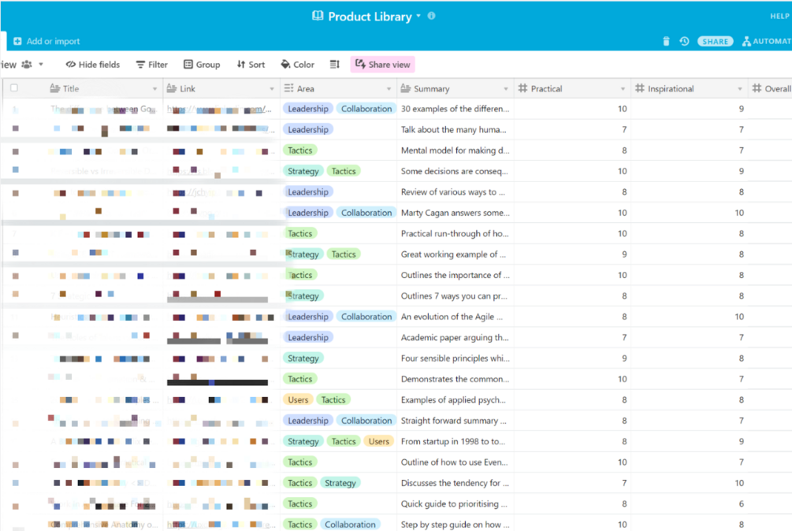This screenshot has height=531, width=792.
Task: Open the Filter options
Action: coord(151,65)
